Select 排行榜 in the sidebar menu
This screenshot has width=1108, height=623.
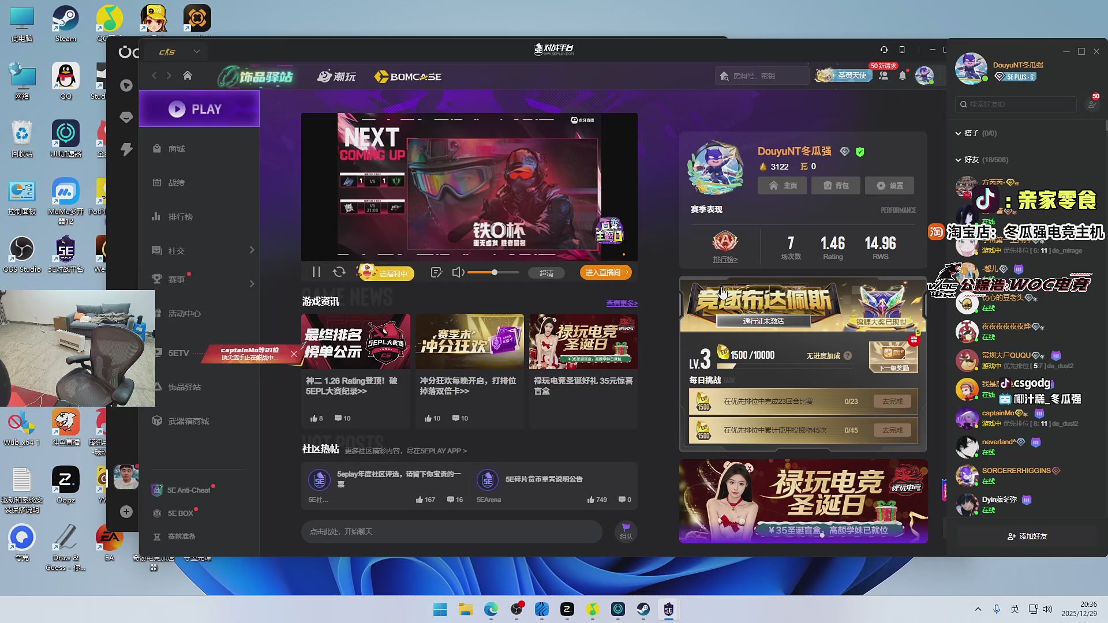tap(180, 217)
